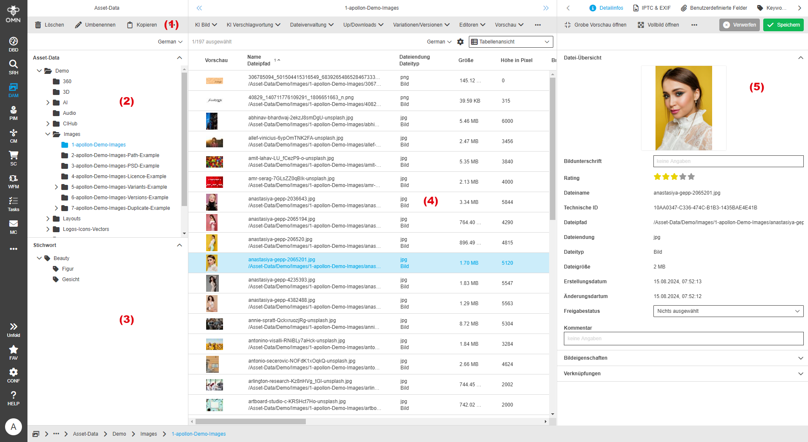808x442 pixels.
Task: Click into the Bildunterschrift input field
Action: 728,161
